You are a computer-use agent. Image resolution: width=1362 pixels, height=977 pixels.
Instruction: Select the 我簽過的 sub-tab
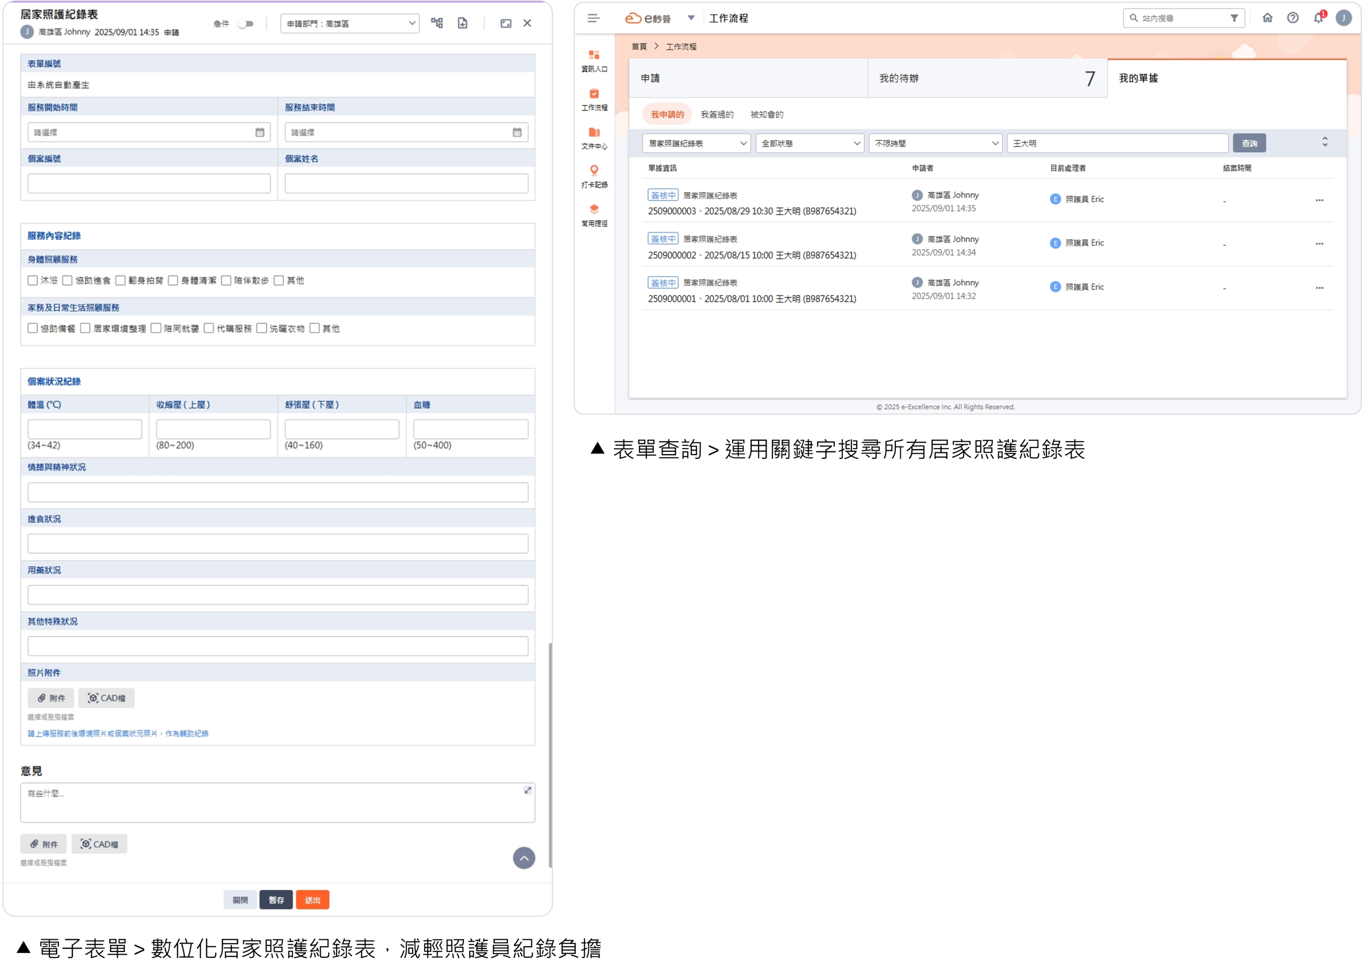[x=717, y=115]
